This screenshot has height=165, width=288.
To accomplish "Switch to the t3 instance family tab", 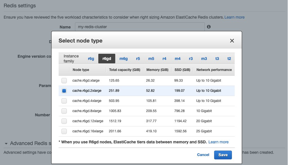I will coord(217,59).
